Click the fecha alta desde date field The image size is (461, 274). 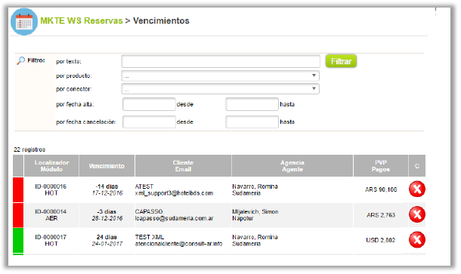149,104
